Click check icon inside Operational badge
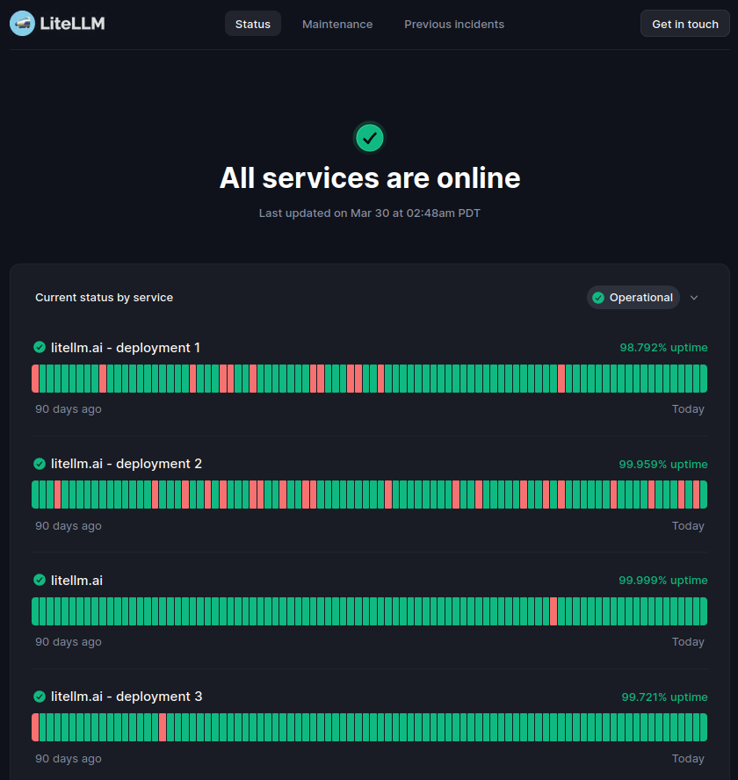The height and width of the screenshot is (780, 738). 598,298
